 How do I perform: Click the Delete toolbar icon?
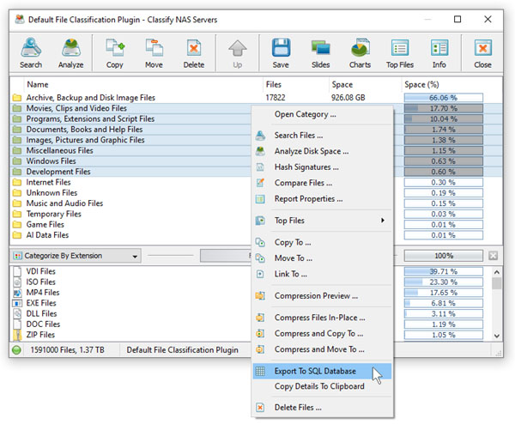tap(194, 48)
